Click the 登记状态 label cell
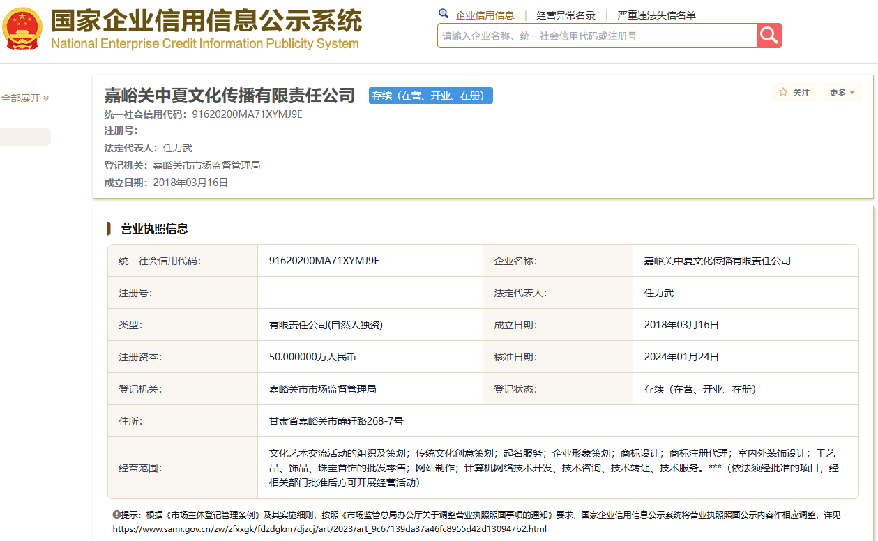The image size is (878, 541). (558, 389)
